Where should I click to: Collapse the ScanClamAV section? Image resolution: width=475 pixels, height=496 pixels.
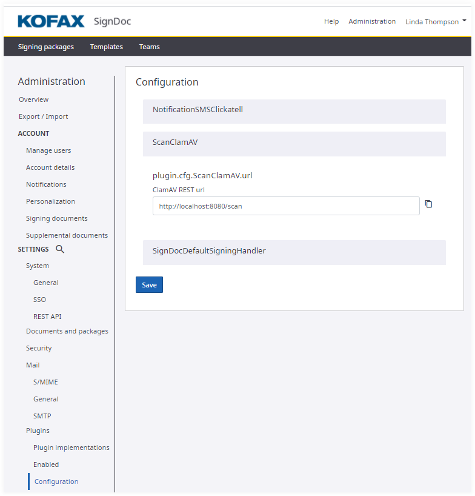tap(294, 143)
